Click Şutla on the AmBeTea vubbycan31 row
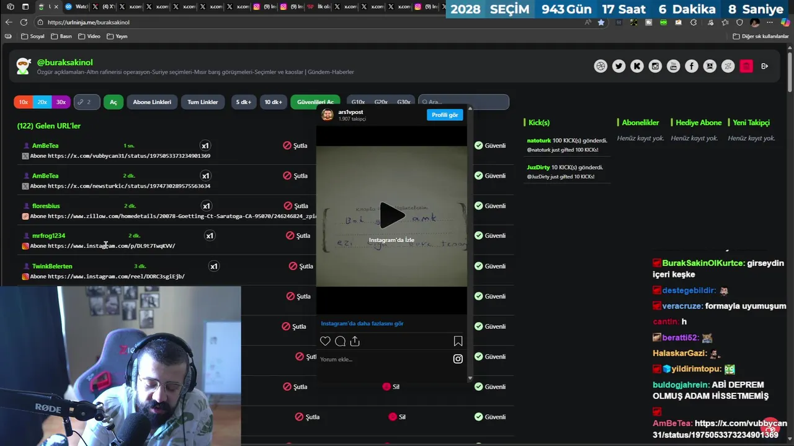 [x=296, y=146]
